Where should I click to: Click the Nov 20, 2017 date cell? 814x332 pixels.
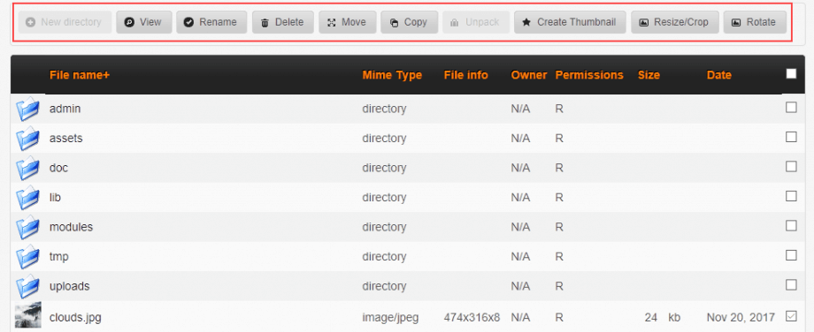(741, 317)
